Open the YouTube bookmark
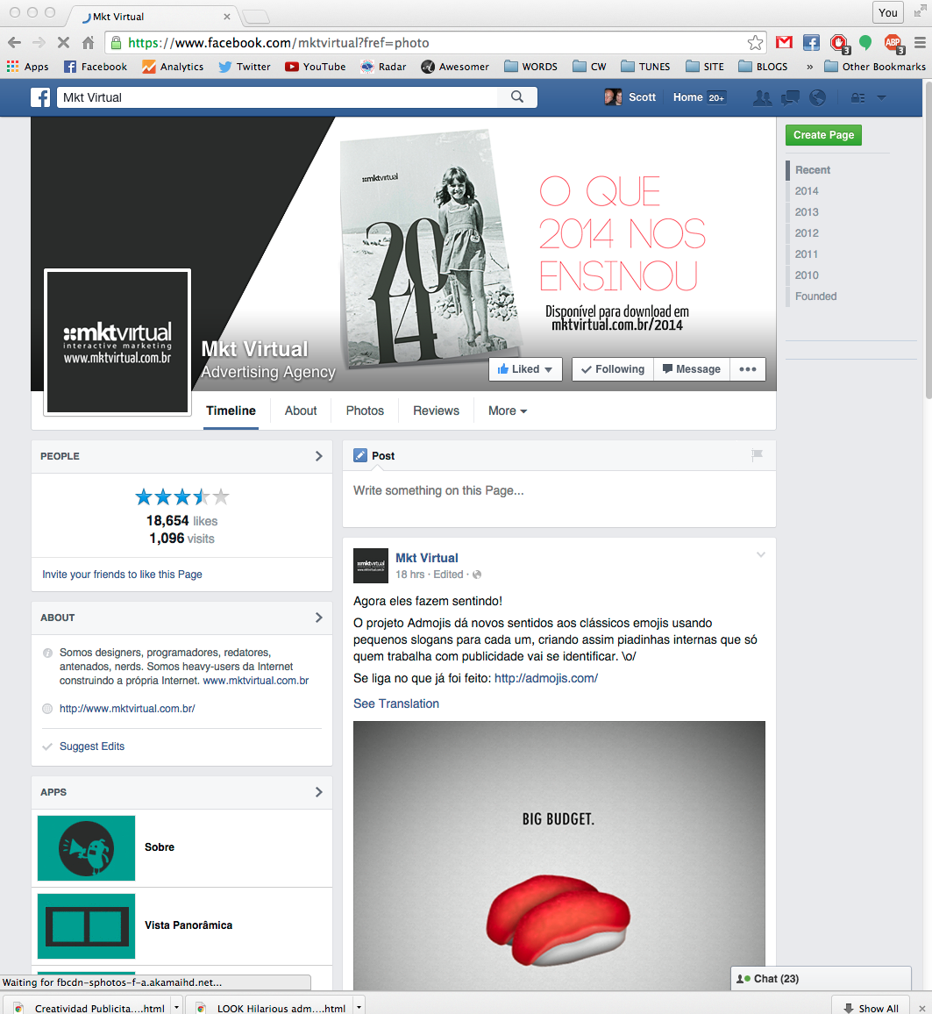Image resolution: width=932 pixels, height=1014 pixels. pos(316,67)
